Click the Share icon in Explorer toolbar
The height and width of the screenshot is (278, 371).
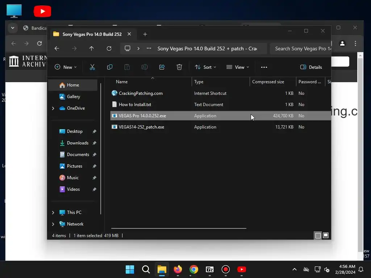coord(162,67)
